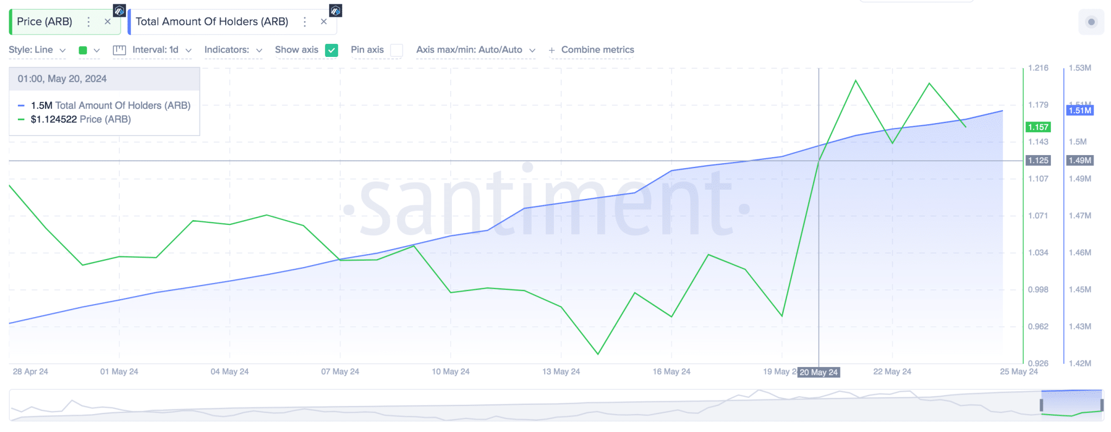Click the 1.157 current price axis label
This screenshot has width=1111, height=432.
point(1038,127)
